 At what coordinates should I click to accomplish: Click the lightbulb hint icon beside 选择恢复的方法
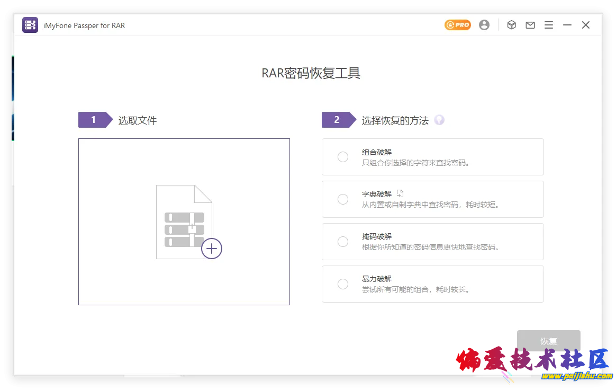pos(439,120)
